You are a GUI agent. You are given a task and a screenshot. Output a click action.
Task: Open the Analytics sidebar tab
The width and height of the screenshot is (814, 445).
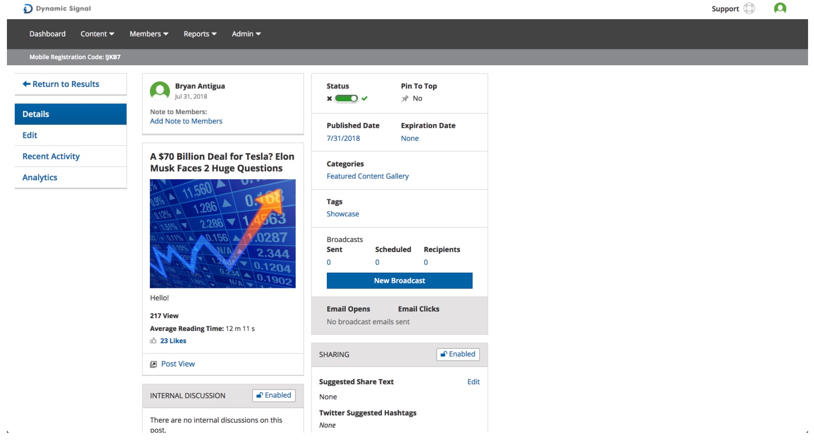click(71, 178)
